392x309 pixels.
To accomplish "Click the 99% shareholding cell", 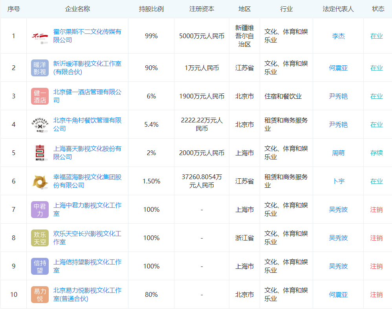I will [151, 36].
